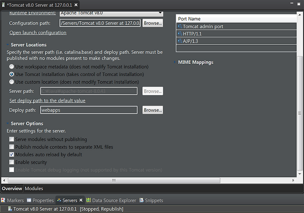This screenshot has height=213, width=304.
Task: Click the Port Name column header
Action: point(236,19)
